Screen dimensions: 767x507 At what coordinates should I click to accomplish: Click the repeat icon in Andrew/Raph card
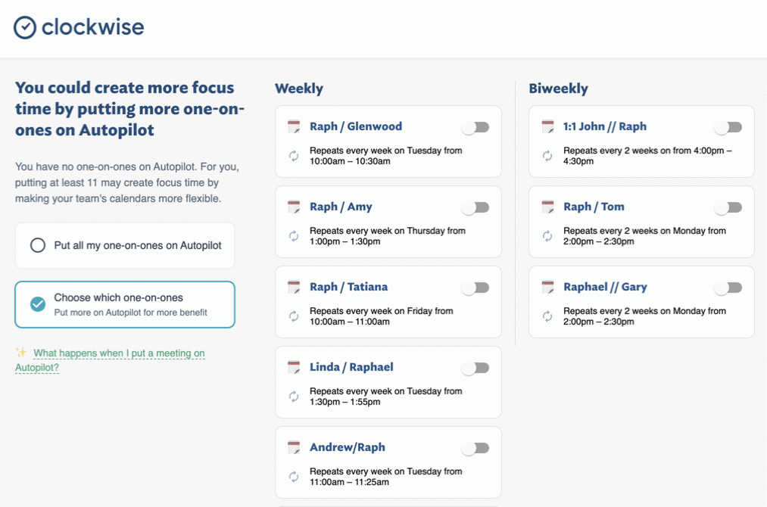point(294,477)
